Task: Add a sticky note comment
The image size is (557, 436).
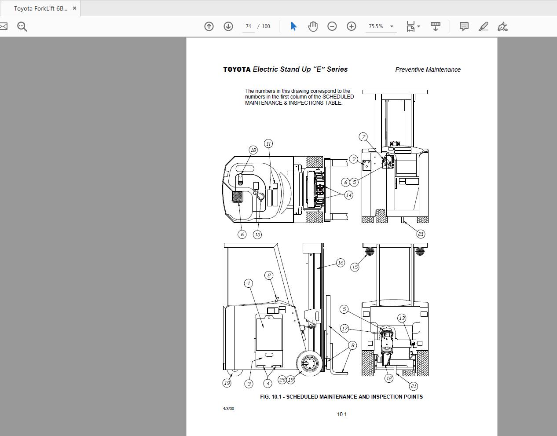Action: (x=463, y=26)
